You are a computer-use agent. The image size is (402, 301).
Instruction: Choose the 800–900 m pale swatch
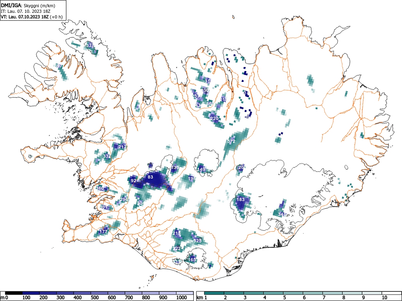pyautogui.click(x=150, y=293)
